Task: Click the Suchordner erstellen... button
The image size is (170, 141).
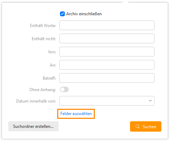Action: click(x=33, y=126)
